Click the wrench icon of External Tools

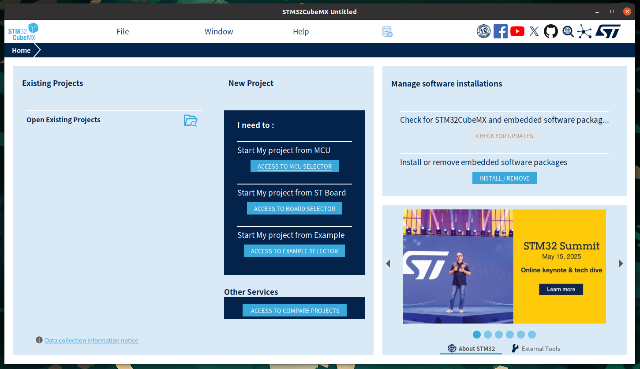(x=515, y=348)
